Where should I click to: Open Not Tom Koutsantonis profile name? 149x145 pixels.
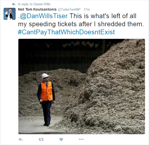click(37, 9)
